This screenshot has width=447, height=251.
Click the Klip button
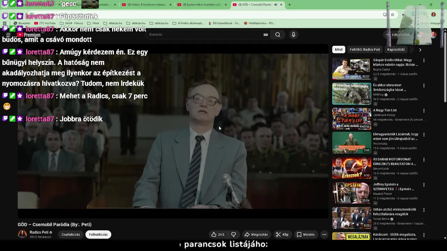click(282, 235)
